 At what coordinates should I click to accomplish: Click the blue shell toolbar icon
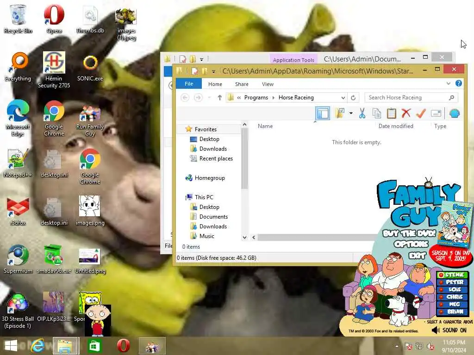455,113
